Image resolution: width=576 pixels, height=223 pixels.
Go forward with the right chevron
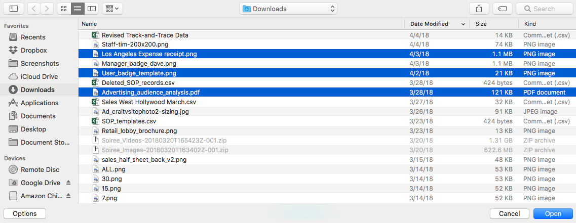[x=47, y=9]
